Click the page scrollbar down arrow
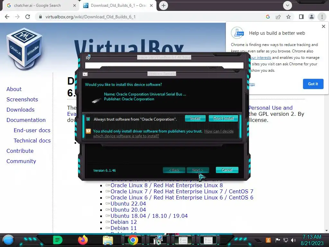 (326, 231)
